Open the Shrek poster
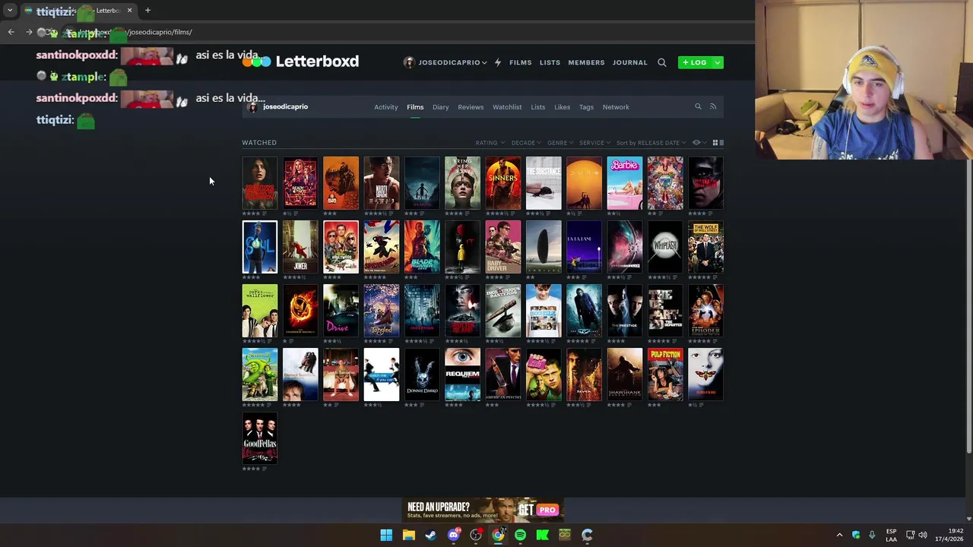The width and height of the screenshot is (973, 547). coord(260,375)
